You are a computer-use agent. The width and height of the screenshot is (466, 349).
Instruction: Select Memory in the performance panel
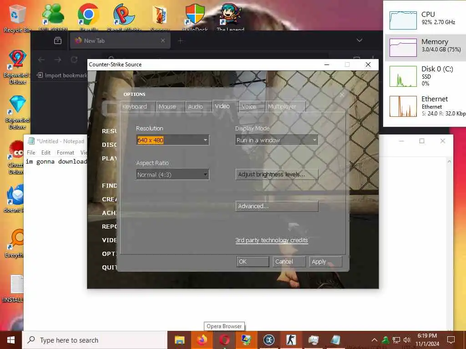[x=425, y=47]
